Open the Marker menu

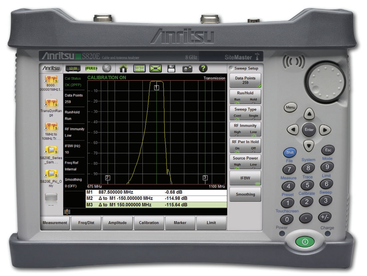[180, 223]
